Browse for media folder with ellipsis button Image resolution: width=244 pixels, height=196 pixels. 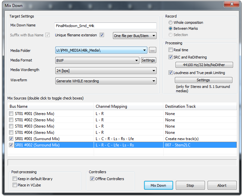(x=153, y=50)
